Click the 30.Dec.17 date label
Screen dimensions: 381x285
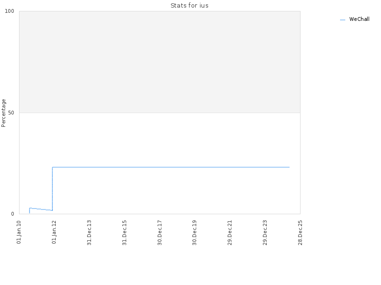(160, 233)
